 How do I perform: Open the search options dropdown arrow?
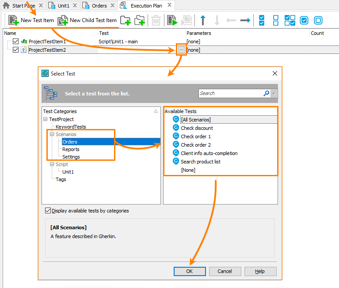pyautogui.click(x=274, y=93)
